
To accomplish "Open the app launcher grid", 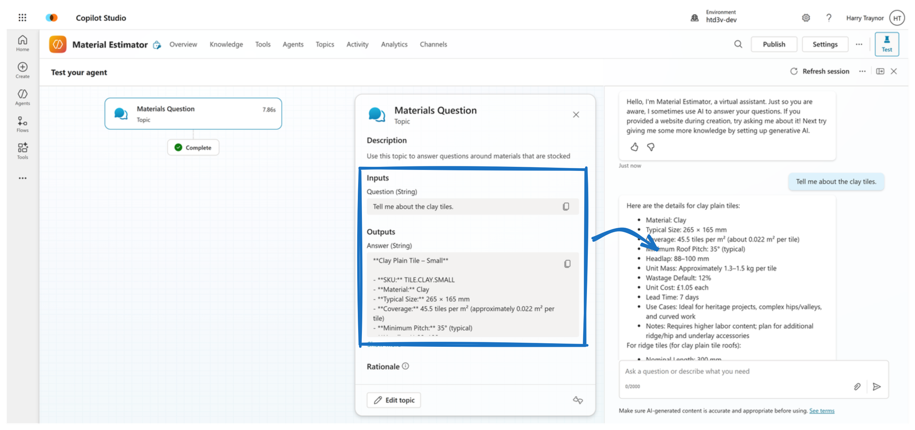I will click(22, 18).
